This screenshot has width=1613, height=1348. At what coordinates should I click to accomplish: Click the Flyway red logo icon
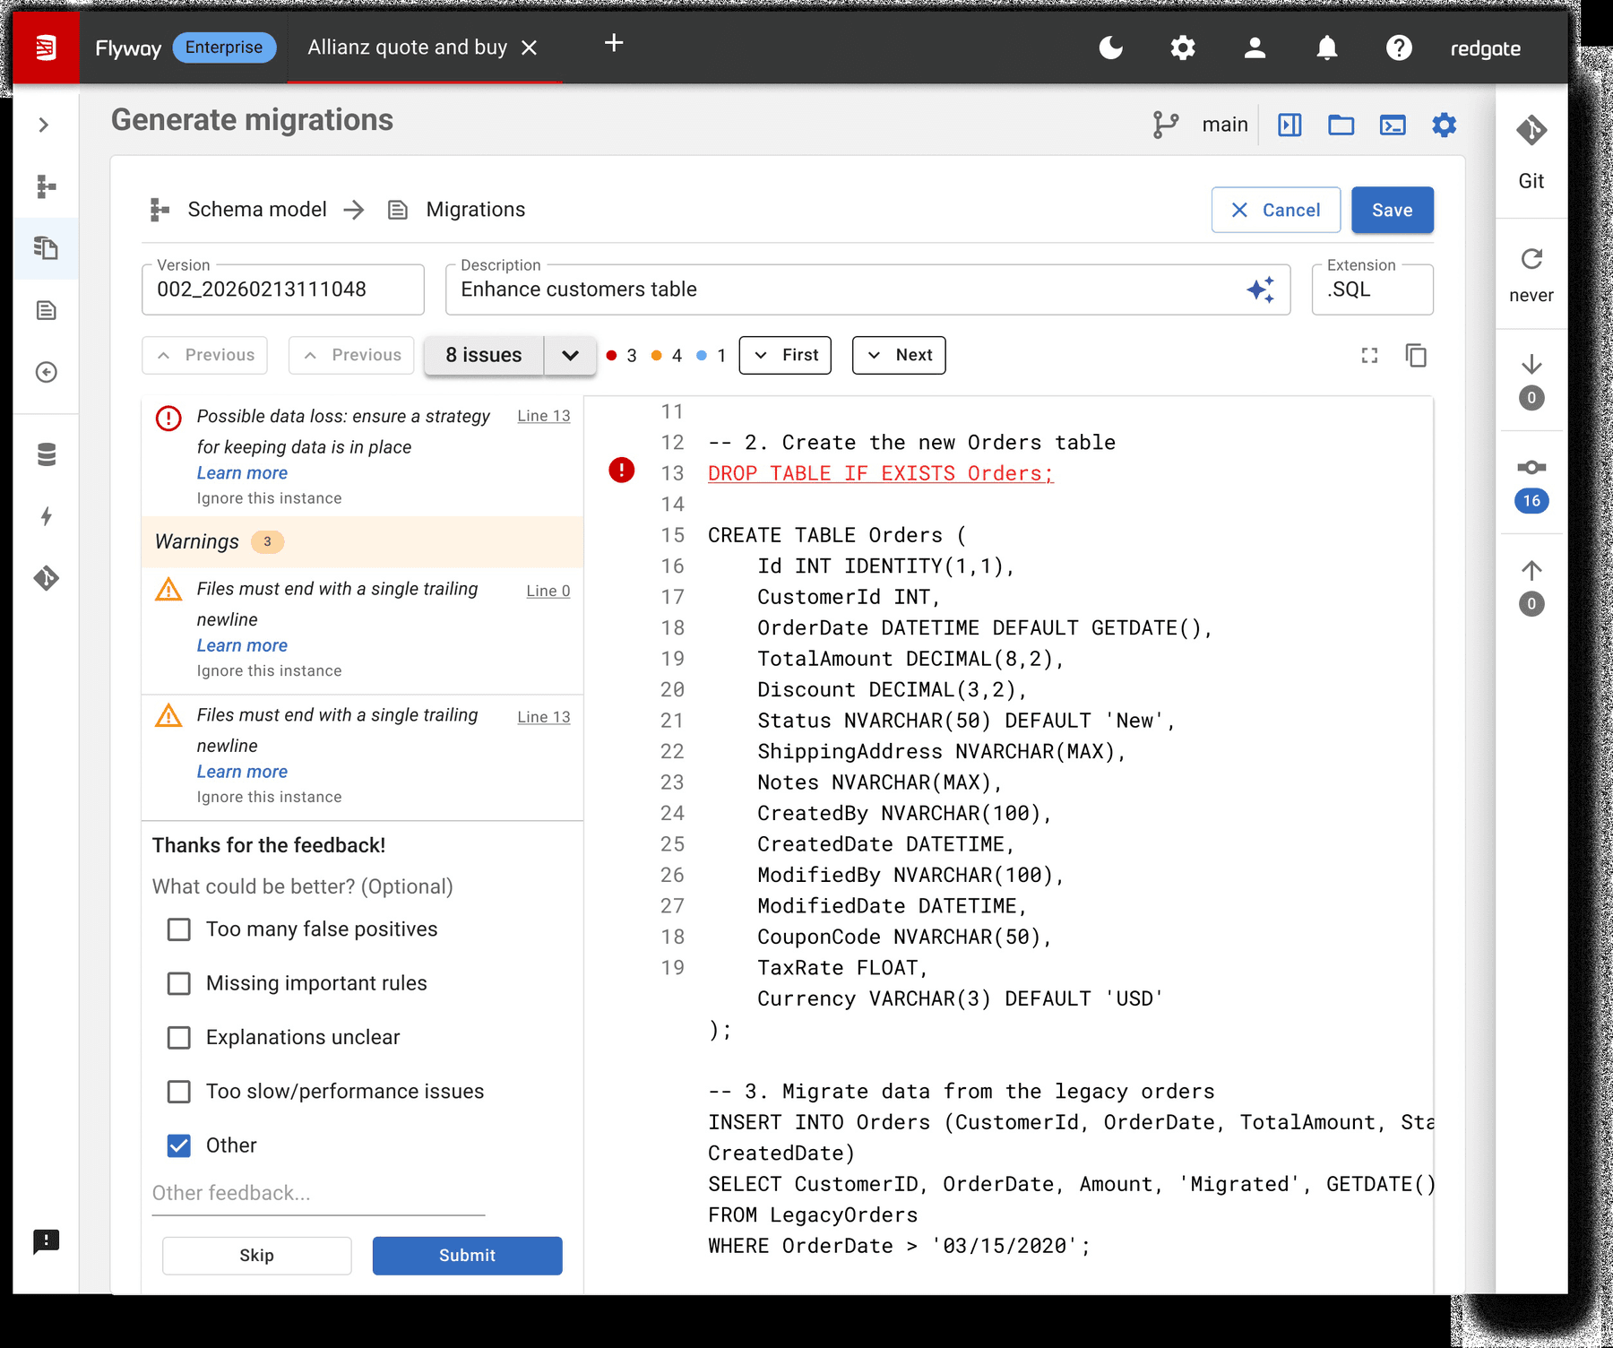(x=46, y=48)
